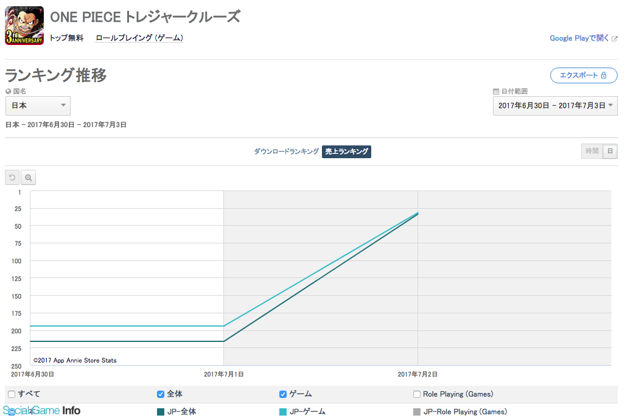Viewport: 625px width, 418px height.
Task: Open the Google Playで開く link
Action: point(579,38)
